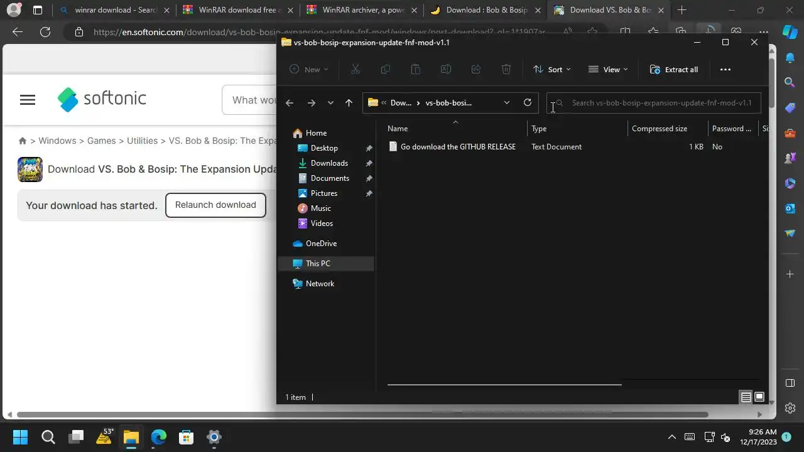Screen dimensions: 804x452
Task: Select Music in Explorer navigation pane
Action: pos(321,208)
